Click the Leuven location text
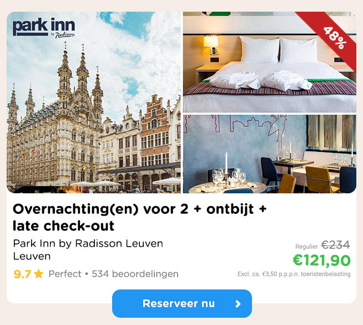The height and width of the screenshot is (325, 363). pyautogui.click(x=32, y=257)
